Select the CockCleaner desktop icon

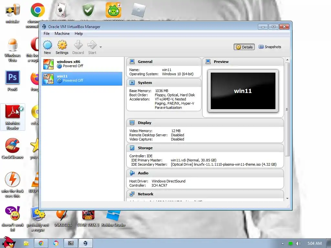click(x=13, y=149)
